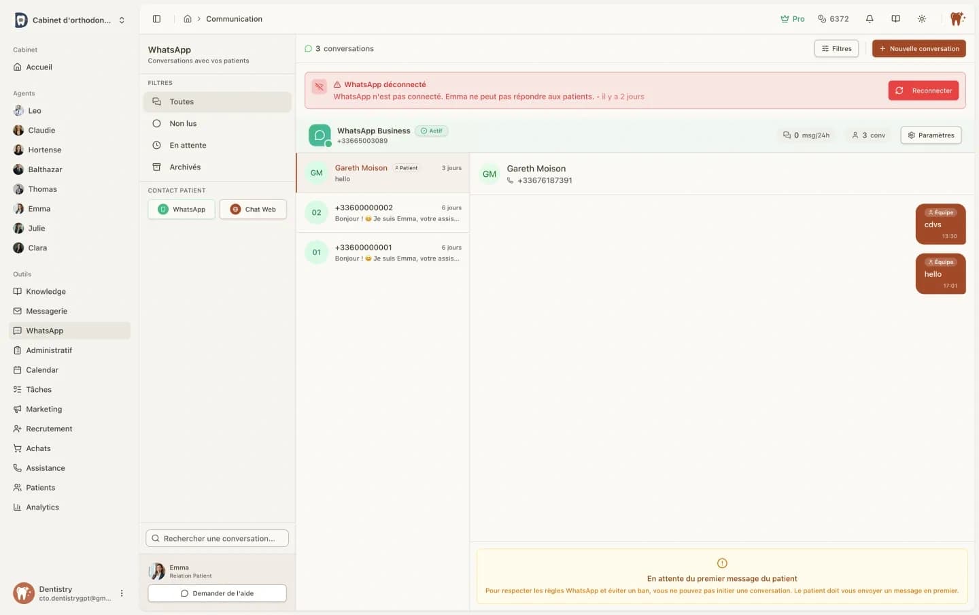Click Emma's avatar in the Agents list
Viewport: 979px width, 615px height.
(x=18, y=208)
